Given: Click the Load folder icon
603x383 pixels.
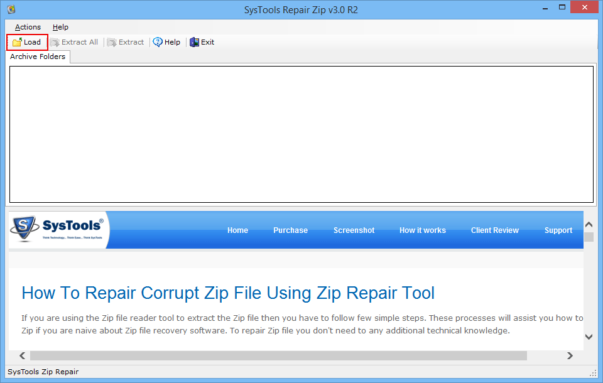Looking at the screenshot, I should 17,42.
